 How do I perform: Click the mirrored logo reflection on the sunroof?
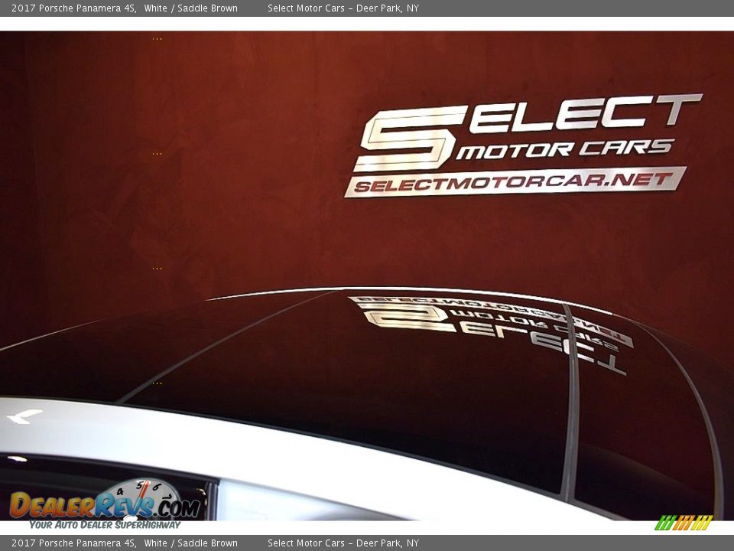point(489,328)
